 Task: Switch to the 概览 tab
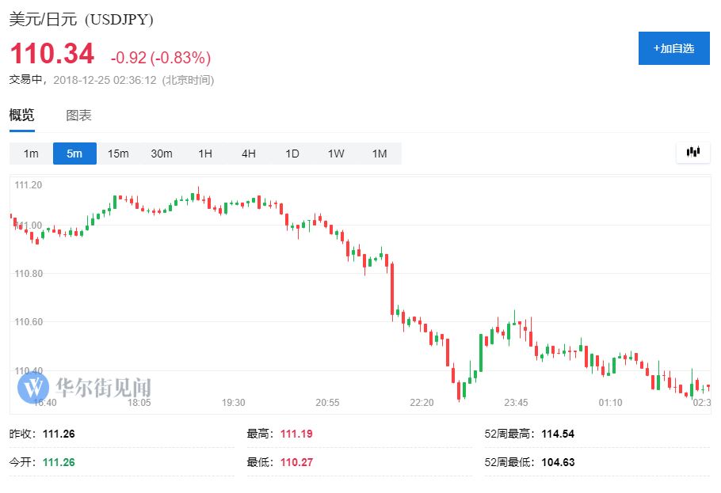point(21,116)
